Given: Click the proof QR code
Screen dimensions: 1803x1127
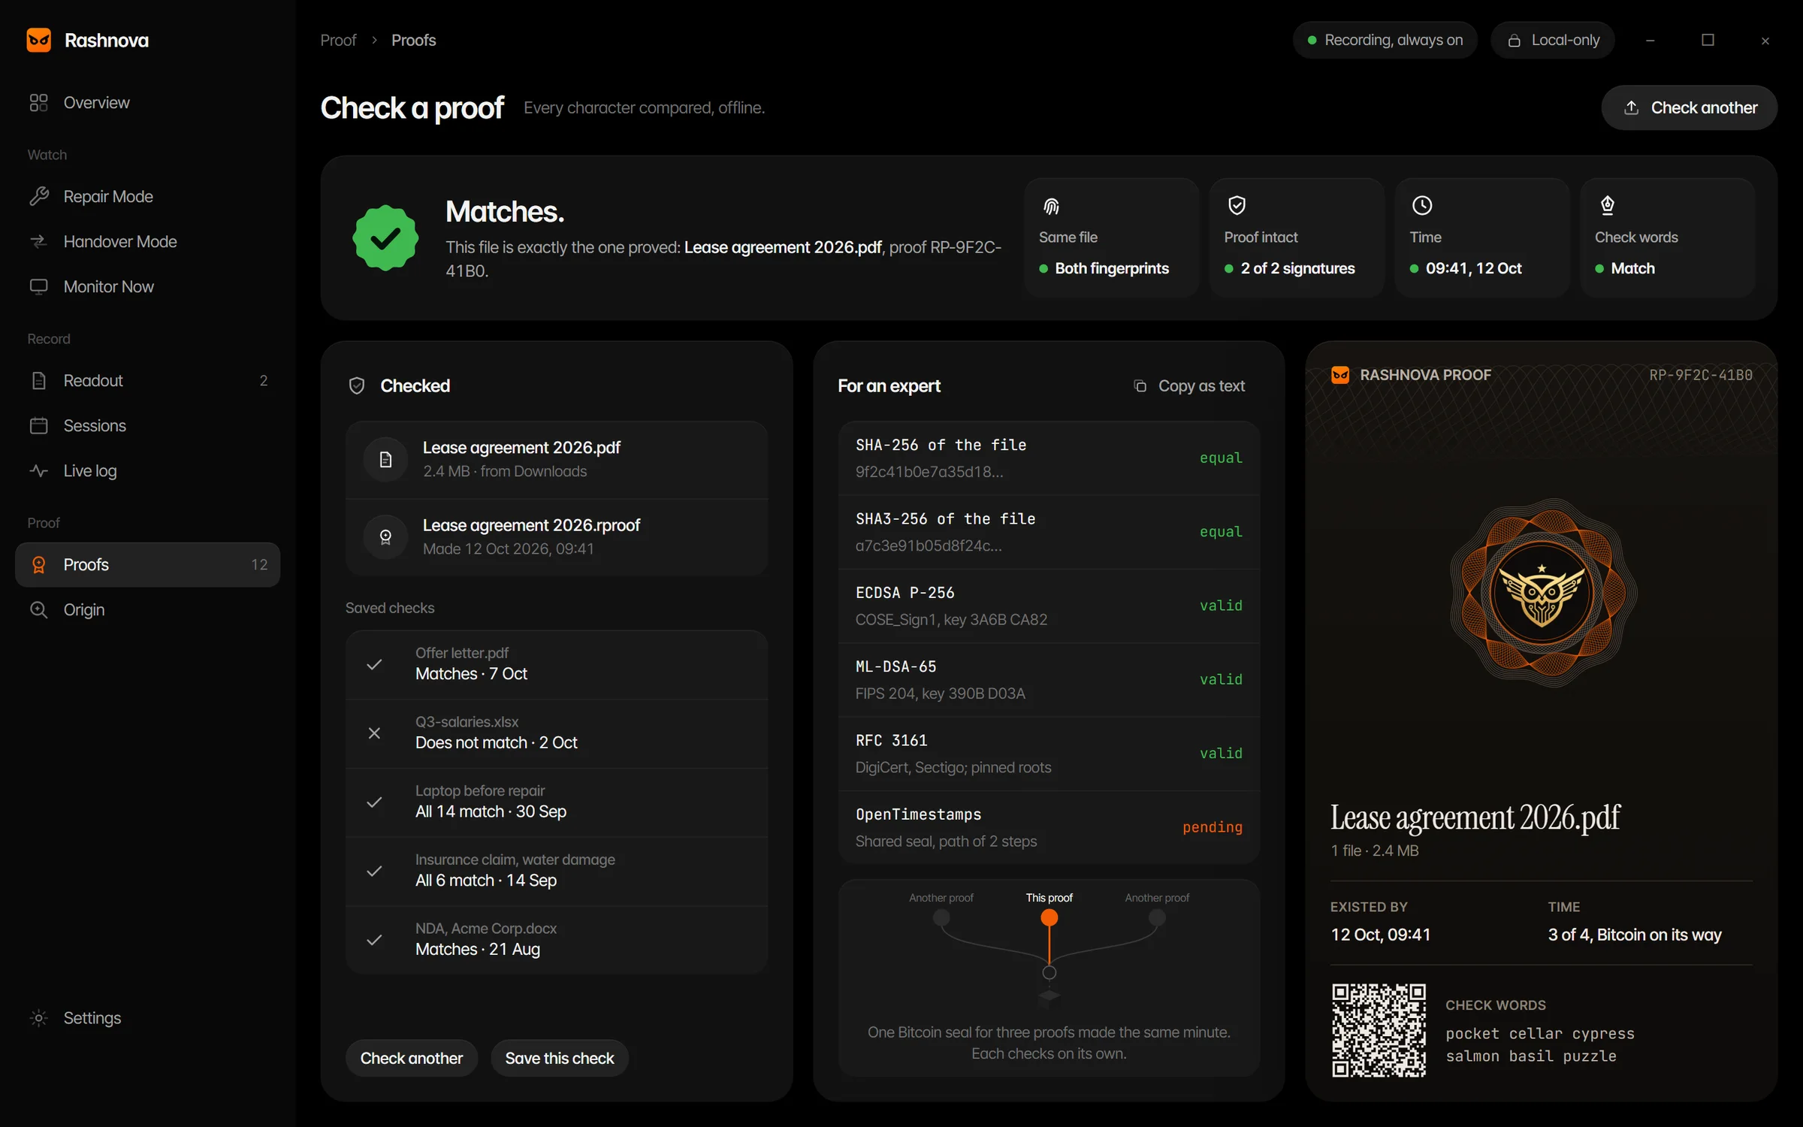Looking at the screenshot, I should pos(1379,1030).
